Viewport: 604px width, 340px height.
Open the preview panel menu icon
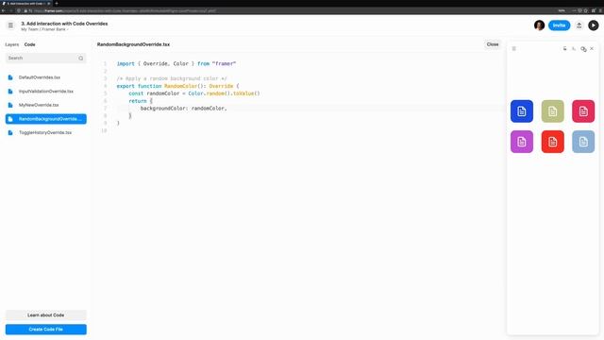pyautogui.click(x=513, y=48)
